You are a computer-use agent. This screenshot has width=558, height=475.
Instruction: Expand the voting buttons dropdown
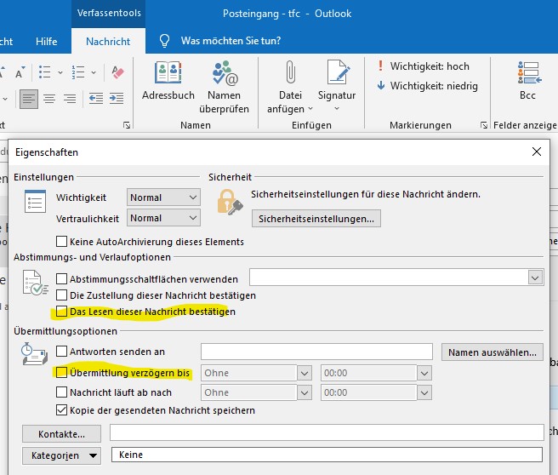[x=535, y=278]
